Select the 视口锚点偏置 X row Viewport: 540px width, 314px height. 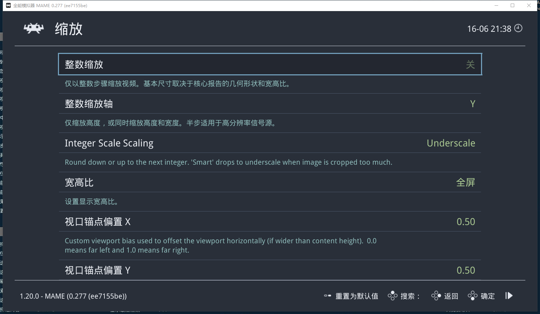pyautogui.click(x=270, y=221)
